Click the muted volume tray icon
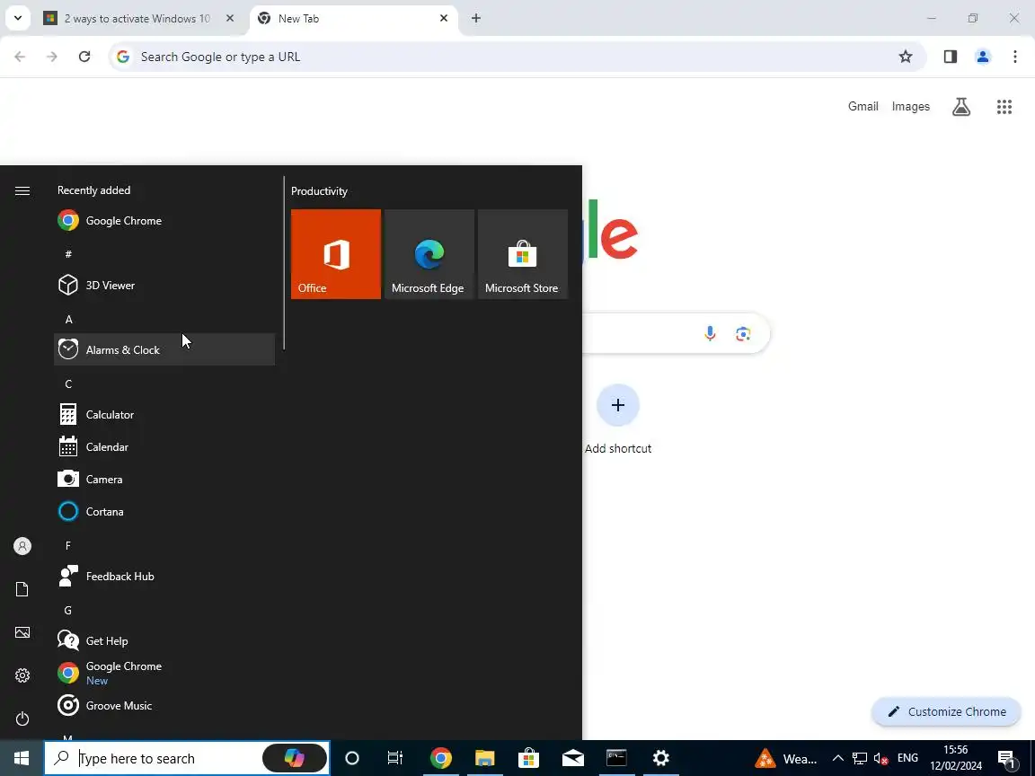The image size is (1035, 776). pyautogui.click(x=880, y=758)
